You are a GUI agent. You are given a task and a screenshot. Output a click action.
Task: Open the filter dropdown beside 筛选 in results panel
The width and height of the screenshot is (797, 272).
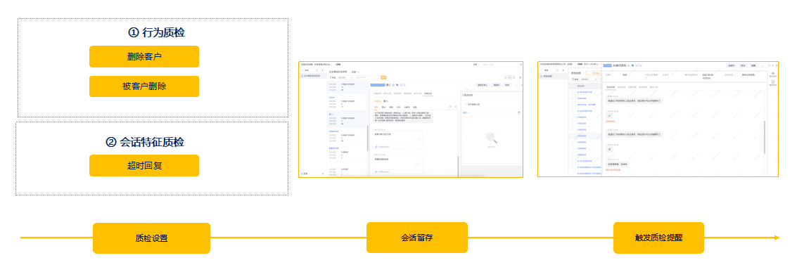click(589, 79)
